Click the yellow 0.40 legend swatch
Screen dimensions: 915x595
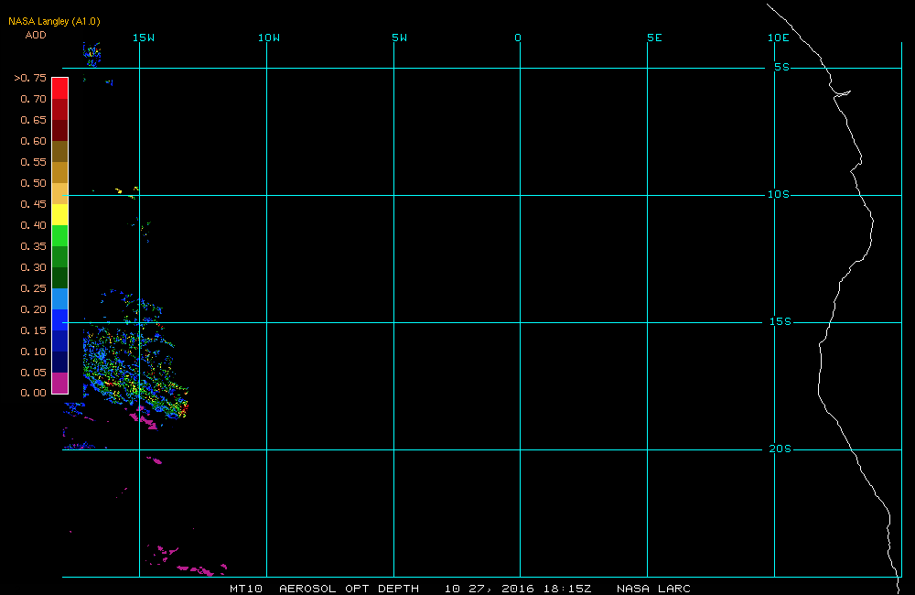pyautogui.click(x=60, y=214)
